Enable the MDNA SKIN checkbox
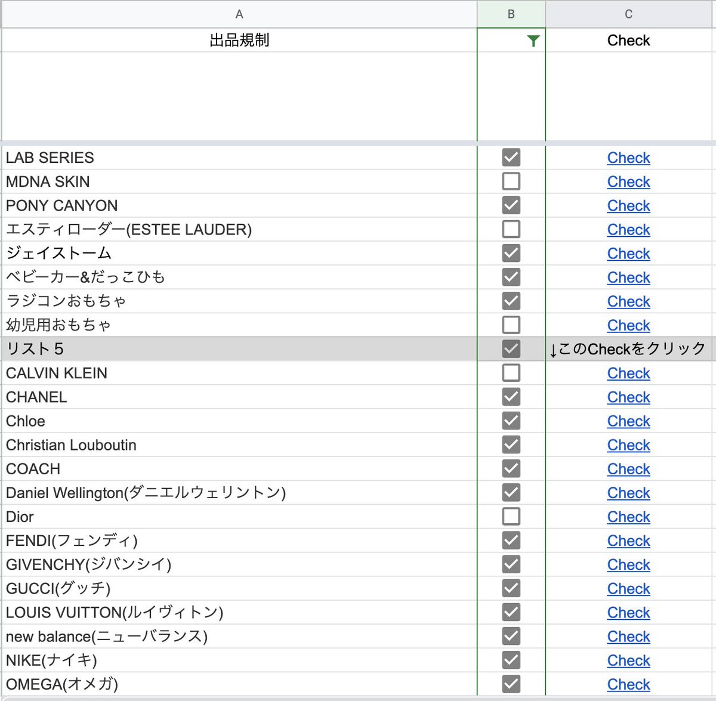This screenshot has width=716, height=701. coord(511,181)
